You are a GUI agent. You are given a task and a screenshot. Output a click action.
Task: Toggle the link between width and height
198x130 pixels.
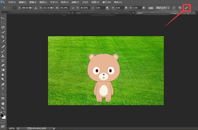coord(72,8)
